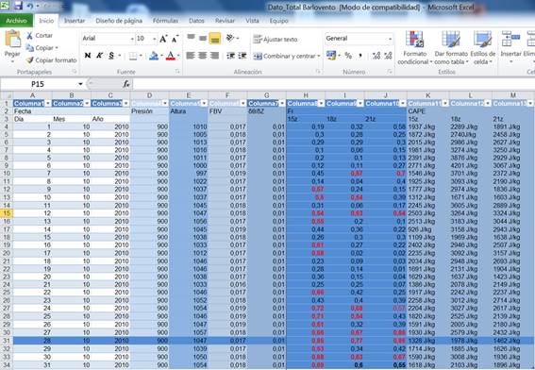Select the Copiar formato paintbrush
This screenshot has height=370, width=535.
[x=30, y=60]
